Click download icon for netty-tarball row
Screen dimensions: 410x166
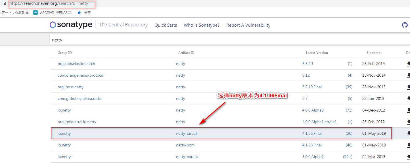coord(408,134)
